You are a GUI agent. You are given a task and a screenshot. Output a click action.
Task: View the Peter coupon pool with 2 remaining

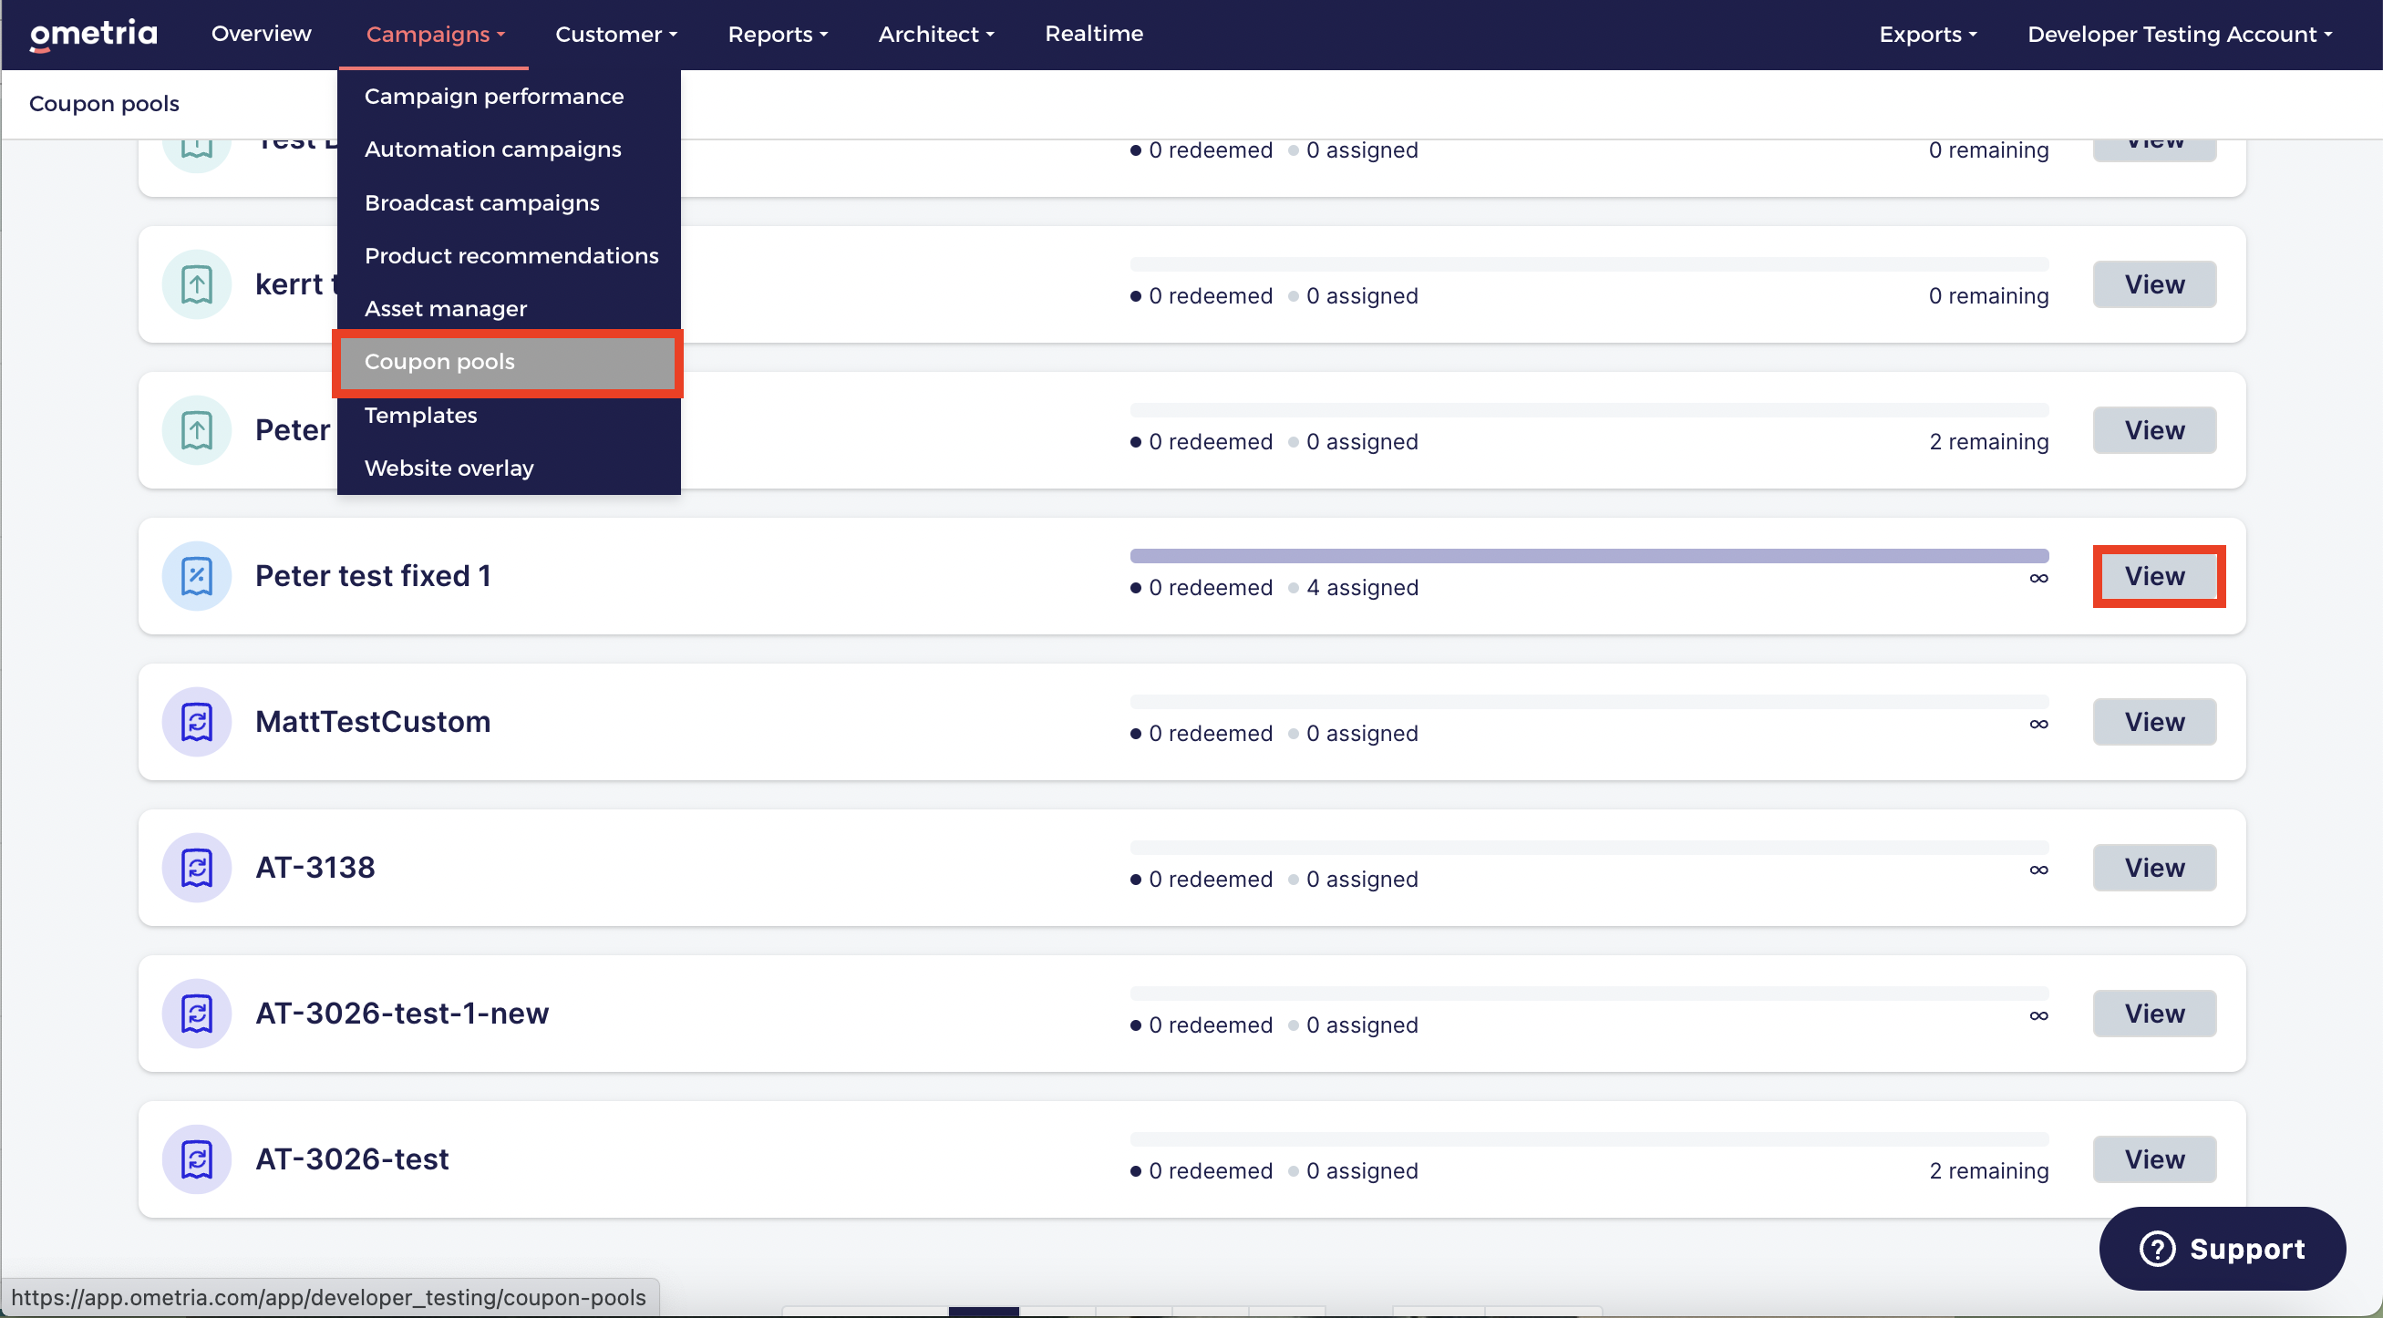[2154, 430]
